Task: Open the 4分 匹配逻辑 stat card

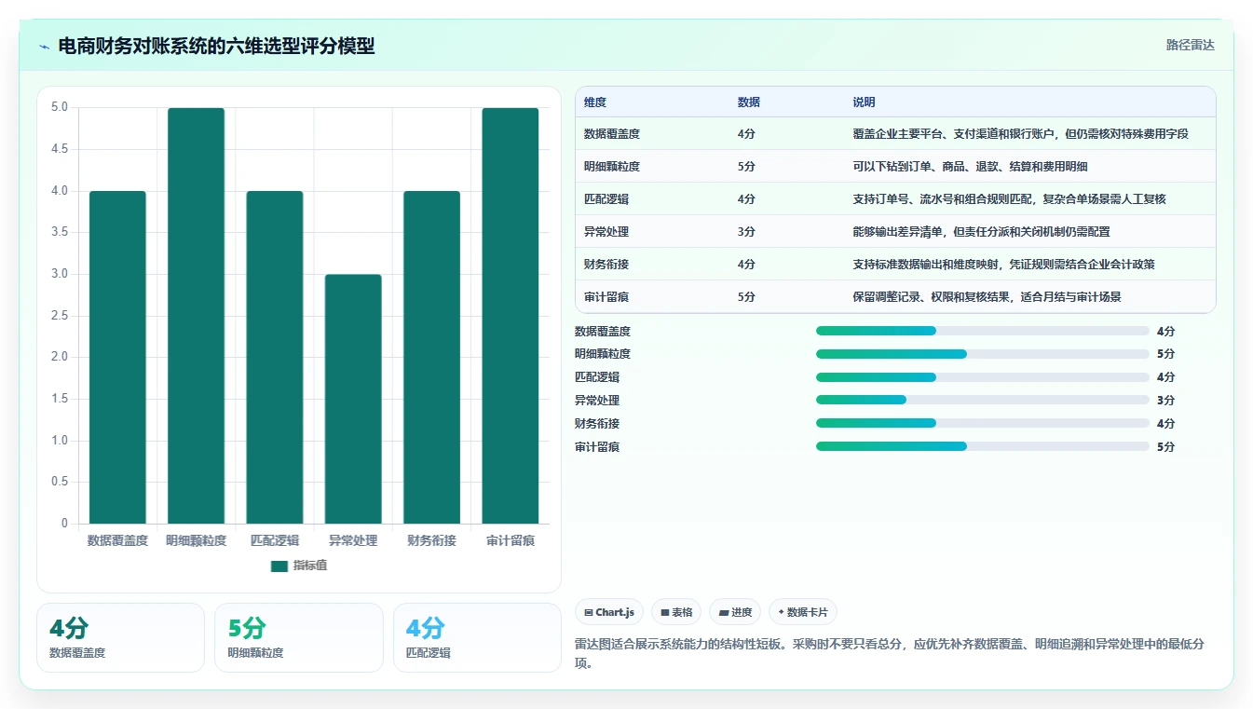Action: [x=477, y=637]
